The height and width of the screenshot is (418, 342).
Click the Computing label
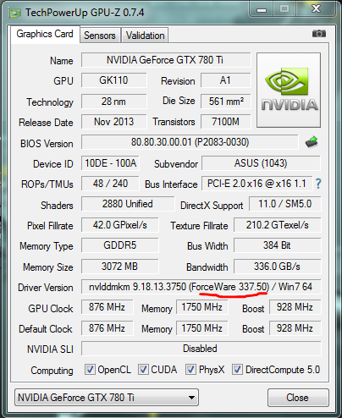(x=52, y=371)
